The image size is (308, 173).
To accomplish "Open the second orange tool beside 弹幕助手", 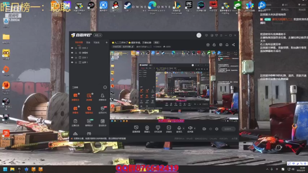I will [x=89, y=97].
